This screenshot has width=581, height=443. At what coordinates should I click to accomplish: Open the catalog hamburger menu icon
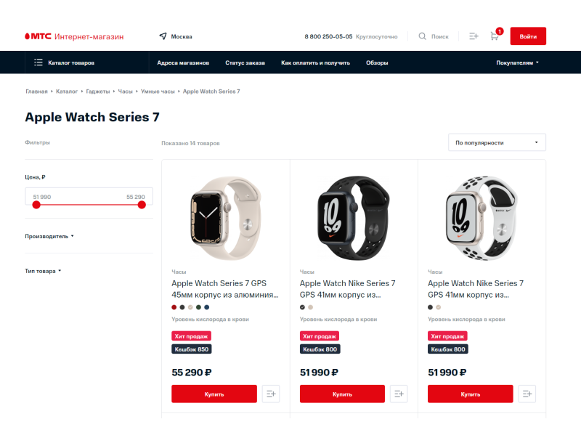coord(38,62)
